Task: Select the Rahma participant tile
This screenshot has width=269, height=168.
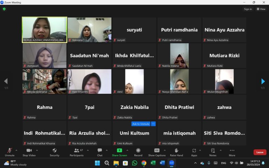Action: (44, 107)
